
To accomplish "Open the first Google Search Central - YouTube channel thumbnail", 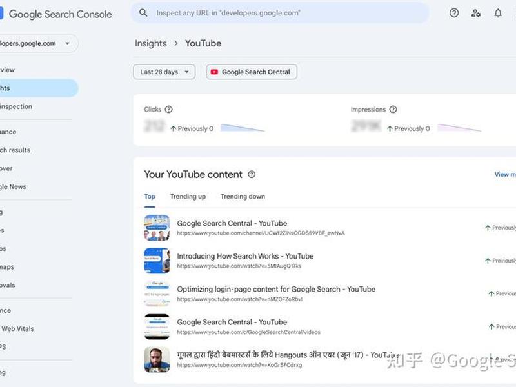I will click(x=157, y=228).
